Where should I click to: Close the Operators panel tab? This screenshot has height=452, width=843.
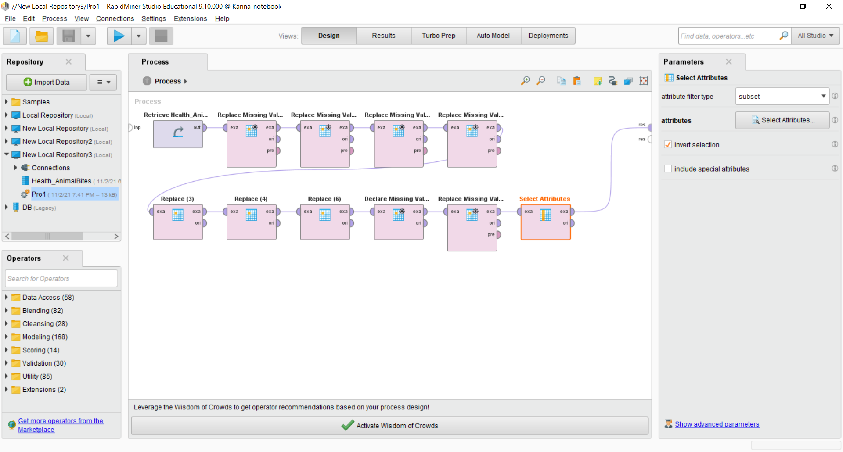(x=66, y=258)
